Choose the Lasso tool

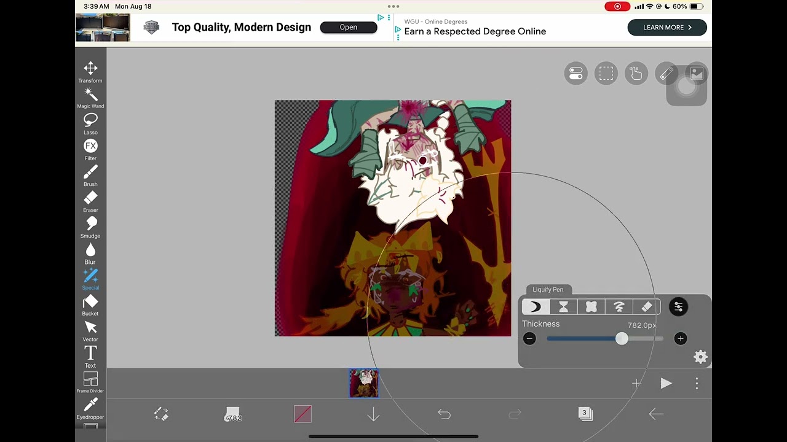pyautogui.click(x=90, y=124)
